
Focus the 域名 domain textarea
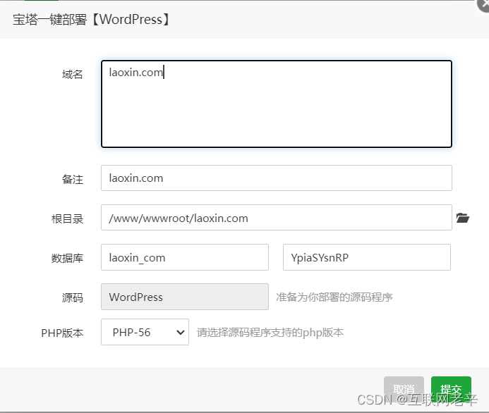coord(277,104)
